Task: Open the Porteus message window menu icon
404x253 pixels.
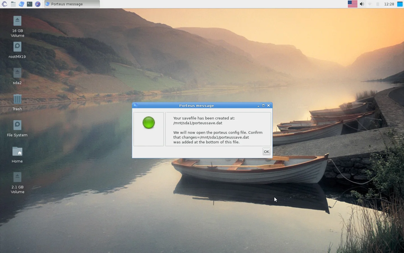Action: point(136,105)
